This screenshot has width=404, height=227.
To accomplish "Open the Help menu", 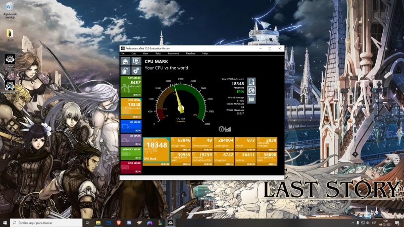I will 205,53.
